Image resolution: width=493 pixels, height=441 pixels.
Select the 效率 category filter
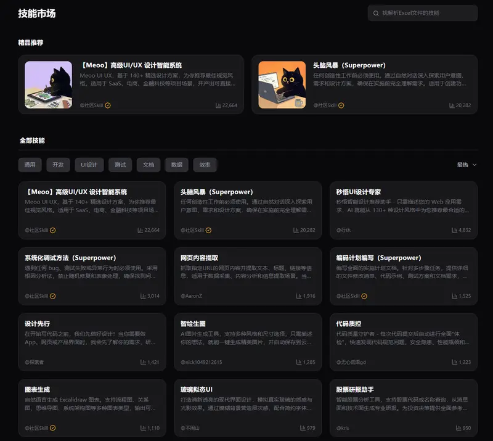click(205, 165)
